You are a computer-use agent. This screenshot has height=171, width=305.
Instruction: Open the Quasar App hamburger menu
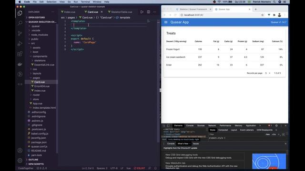pyautogui.click(x=166, y=22)
